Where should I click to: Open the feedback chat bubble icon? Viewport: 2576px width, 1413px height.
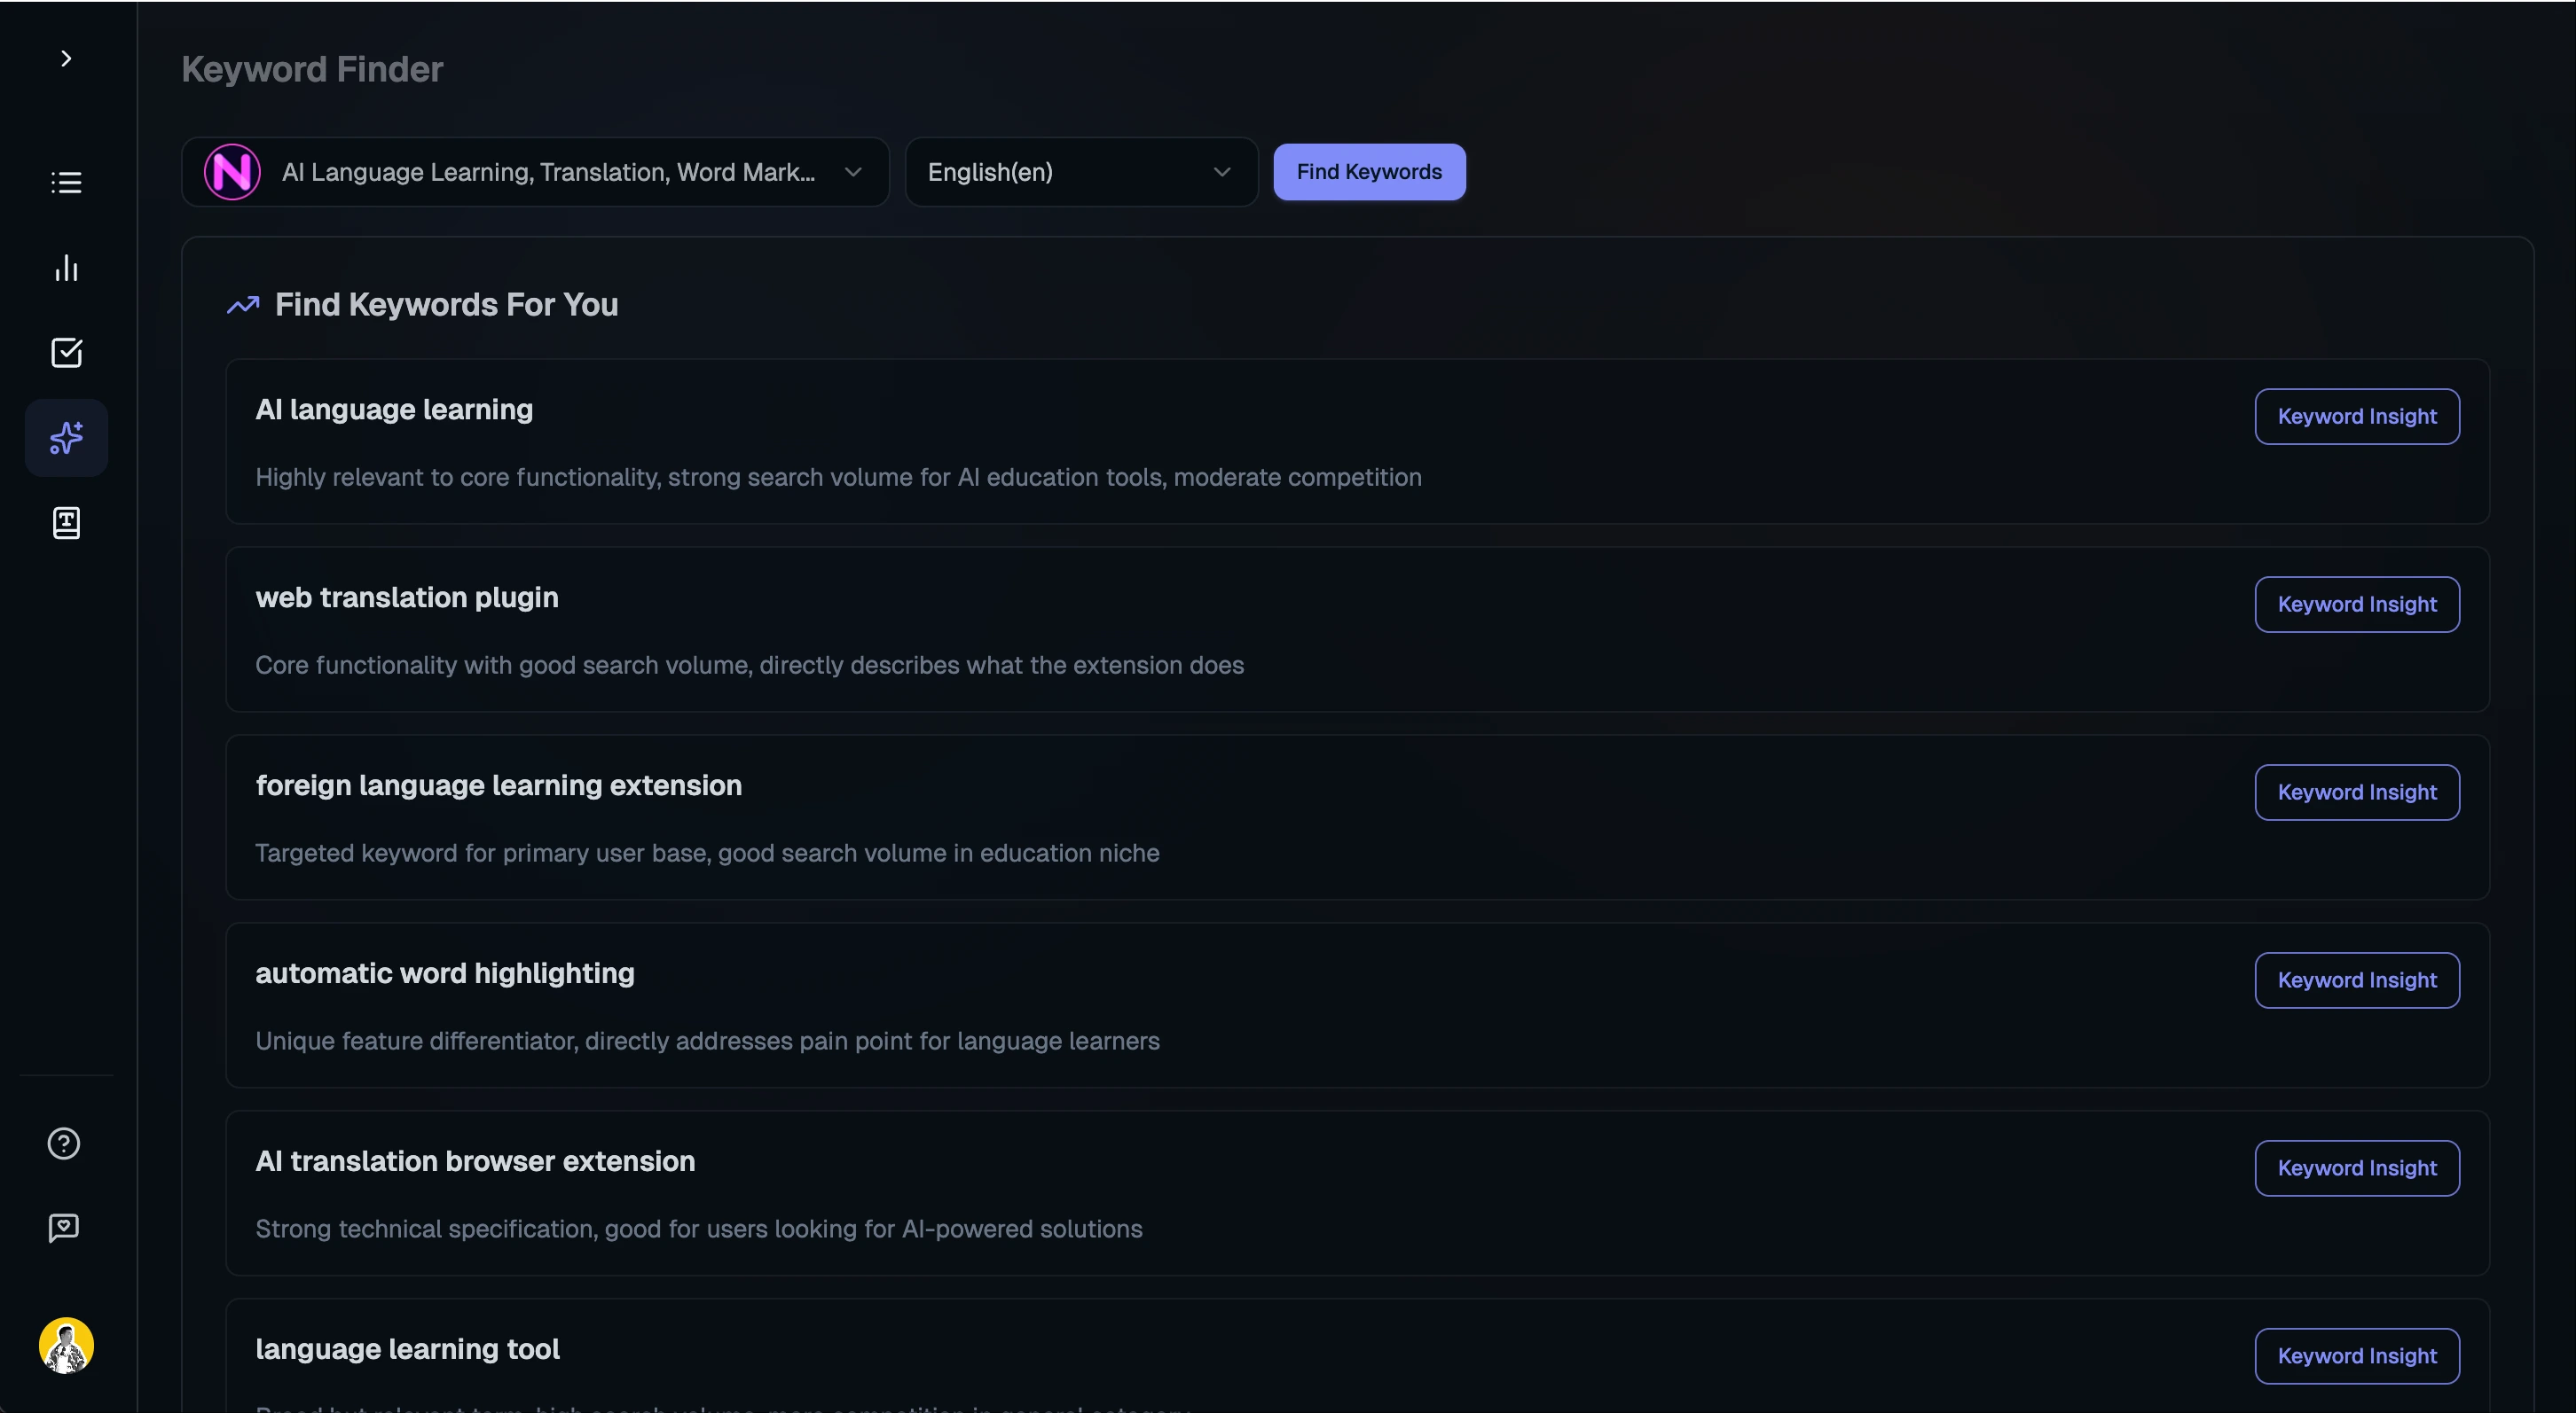tap(63, 1228)
